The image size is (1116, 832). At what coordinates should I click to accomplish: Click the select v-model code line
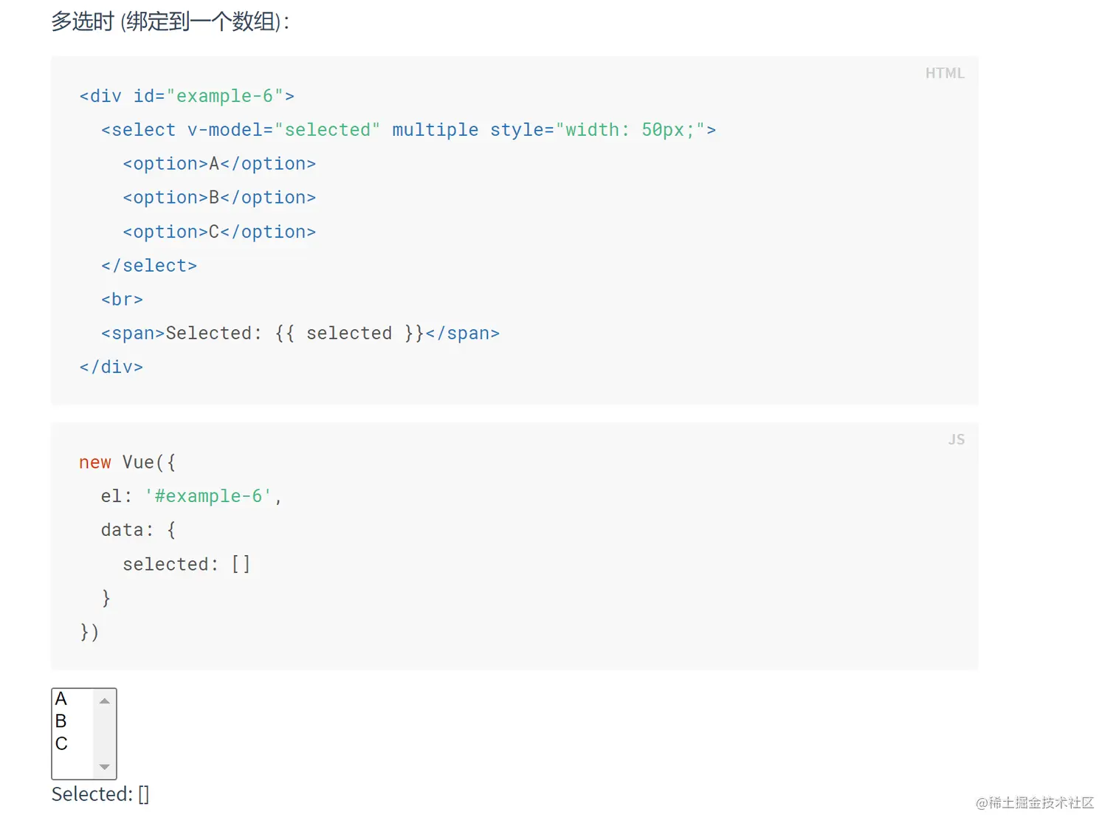click(408, 130)
